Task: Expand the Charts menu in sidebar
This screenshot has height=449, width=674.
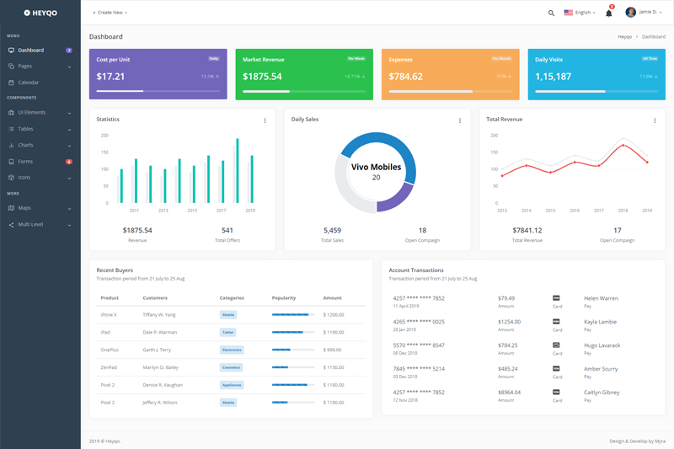Action: point(40,145)
